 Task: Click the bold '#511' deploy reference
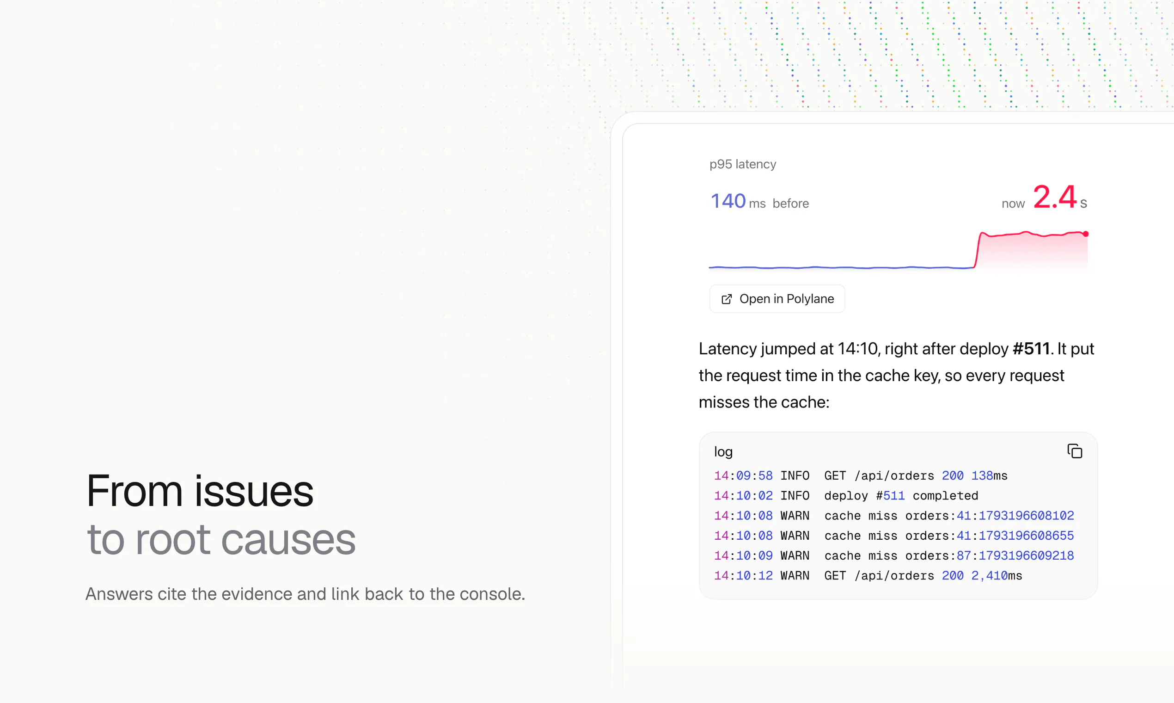(x=1031, y=349)
